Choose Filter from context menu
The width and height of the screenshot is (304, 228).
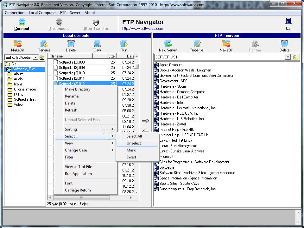tap(86, 157)
